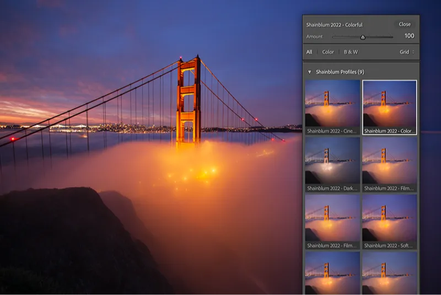Show All profiles tab

[x=309, y=52]
